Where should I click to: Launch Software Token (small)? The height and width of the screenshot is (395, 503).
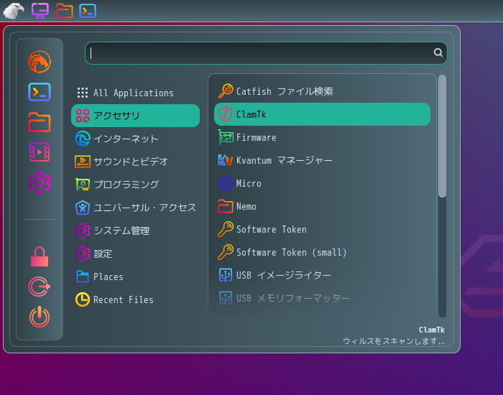pyautogui.click(x=322, y=252)
